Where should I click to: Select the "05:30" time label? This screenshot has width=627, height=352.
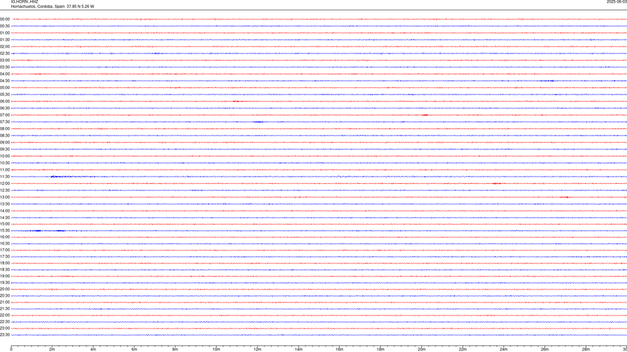pyautogui.click(x=5, y=95)
